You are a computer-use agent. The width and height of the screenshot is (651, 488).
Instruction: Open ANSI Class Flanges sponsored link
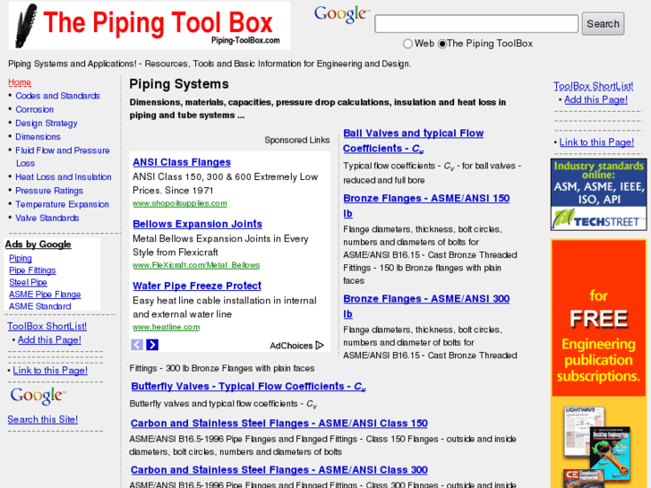(x=182, y=162)
